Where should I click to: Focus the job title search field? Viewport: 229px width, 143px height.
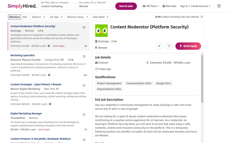coord(57,6)
